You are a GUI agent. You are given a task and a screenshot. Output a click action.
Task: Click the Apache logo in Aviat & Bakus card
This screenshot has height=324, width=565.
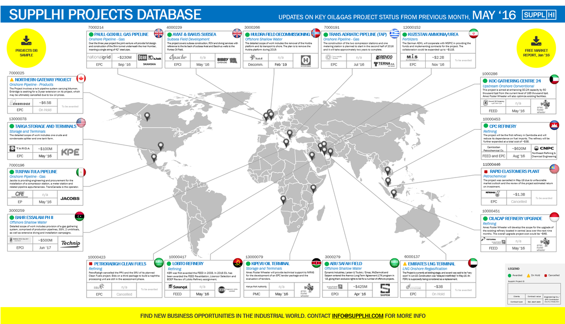point(178,57)
